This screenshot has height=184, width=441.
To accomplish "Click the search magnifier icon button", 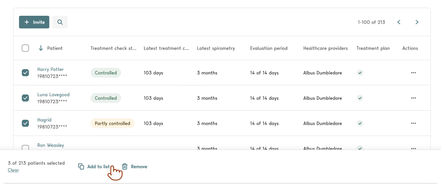I will click(60, 22).
